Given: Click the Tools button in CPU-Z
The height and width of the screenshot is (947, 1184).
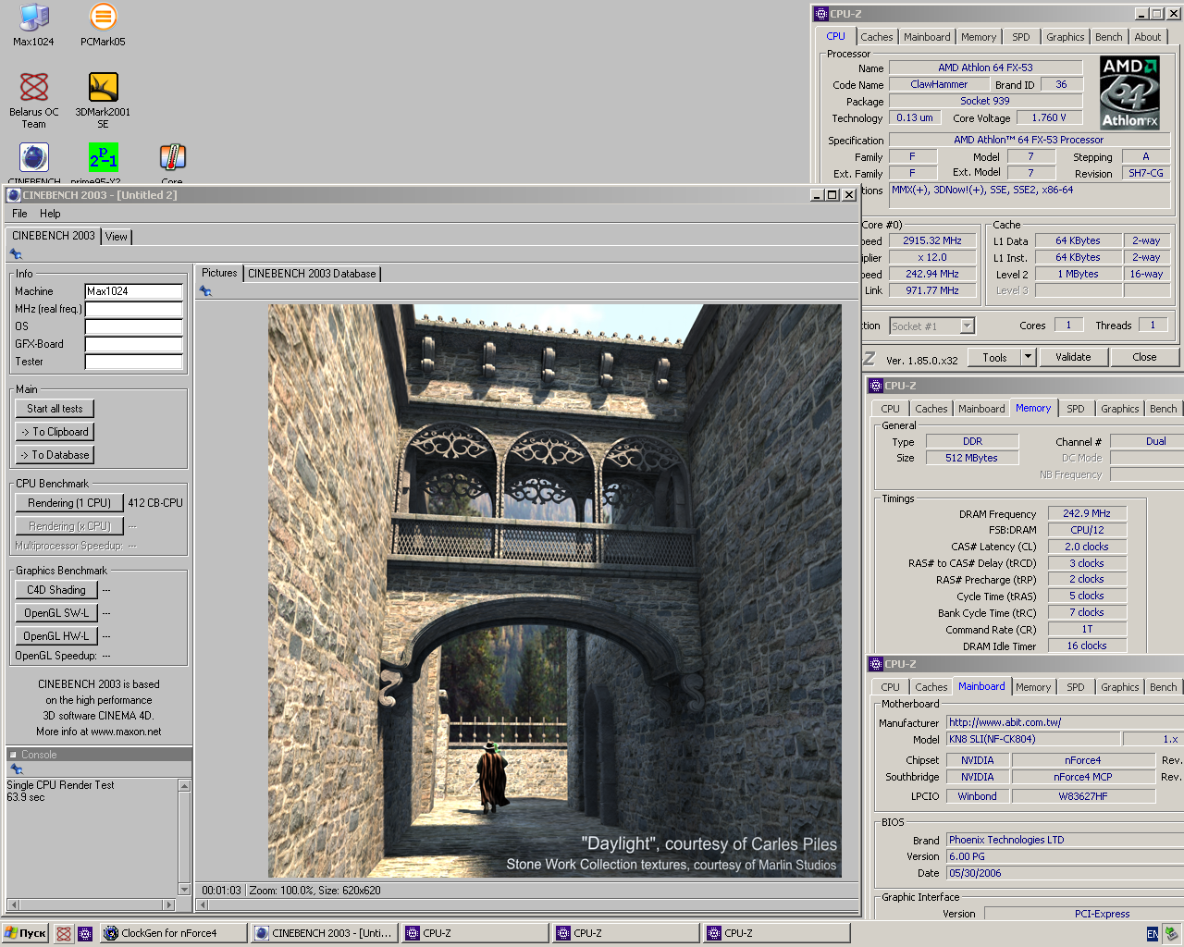Looking at the screenshot, I should pyautogui.click(x=994, y=357).
